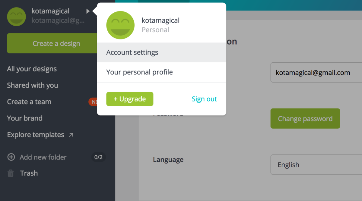Open All your designs in sidebar

tap(32, 69)
